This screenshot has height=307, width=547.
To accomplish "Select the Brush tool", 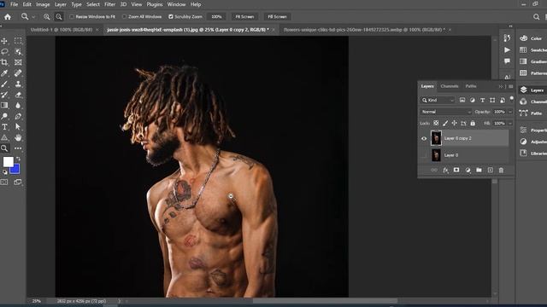I will point(4,84).
